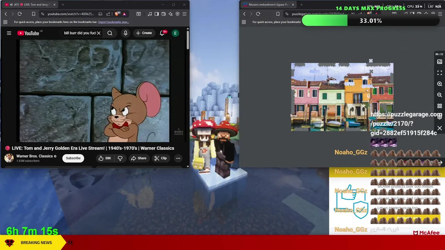Open Brave Wallet in YouTube window
This screenshot has height=250, width=445.
tap(163, 14)
